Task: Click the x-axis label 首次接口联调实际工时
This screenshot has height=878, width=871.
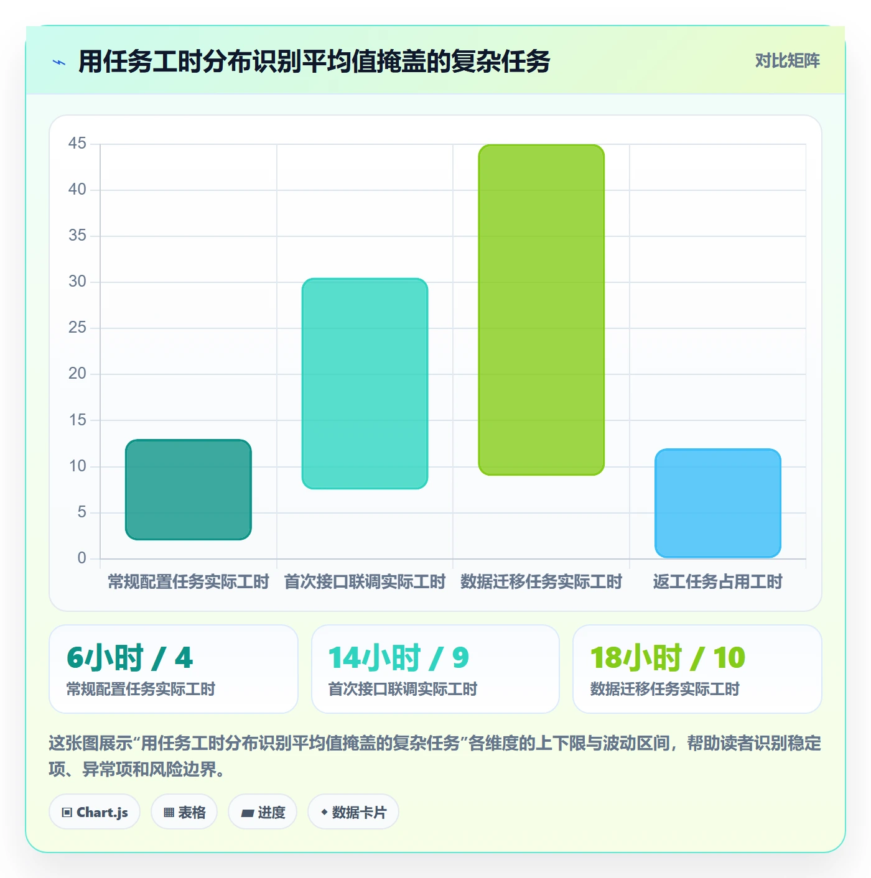Action: 365,582
